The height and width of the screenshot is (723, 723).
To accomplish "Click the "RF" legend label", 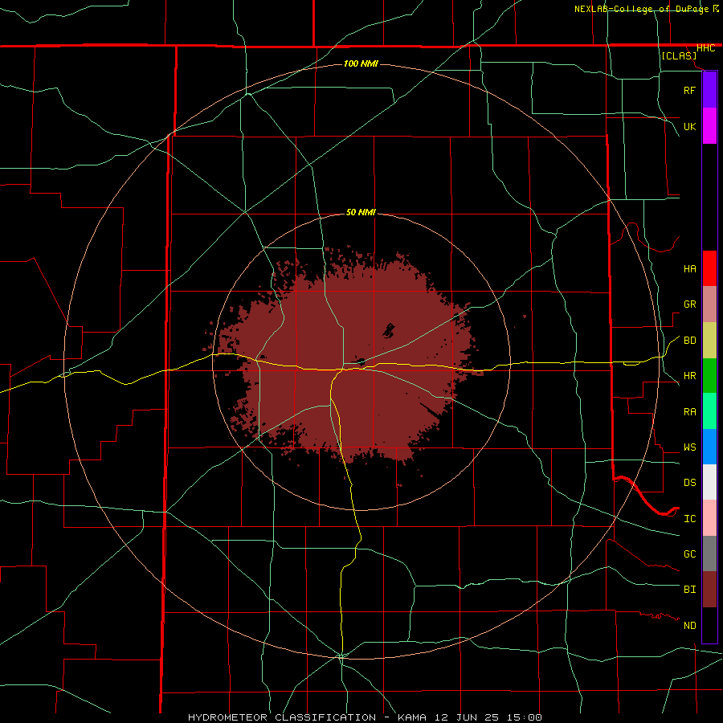I will click(689, 90).
